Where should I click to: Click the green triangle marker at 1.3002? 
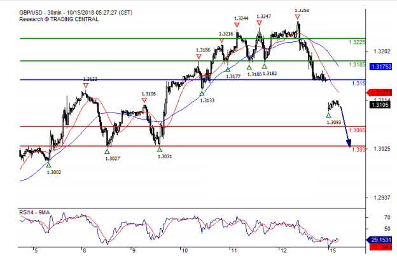point(48,165)
